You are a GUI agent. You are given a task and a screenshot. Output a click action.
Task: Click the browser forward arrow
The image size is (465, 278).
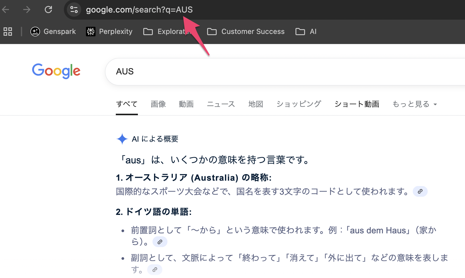(27, 10)
